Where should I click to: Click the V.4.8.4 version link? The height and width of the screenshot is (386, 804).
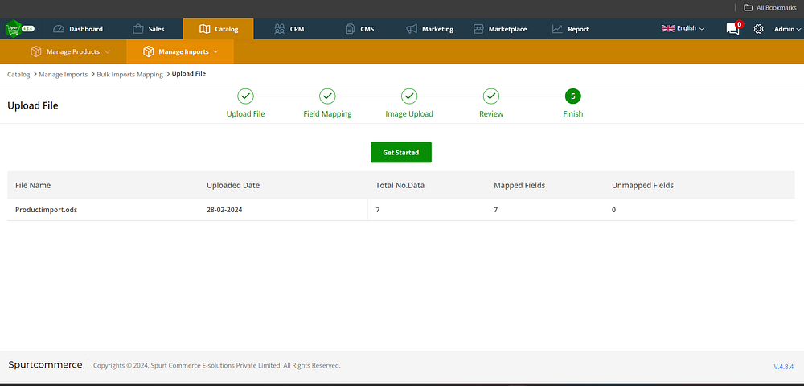pos(783,367)
